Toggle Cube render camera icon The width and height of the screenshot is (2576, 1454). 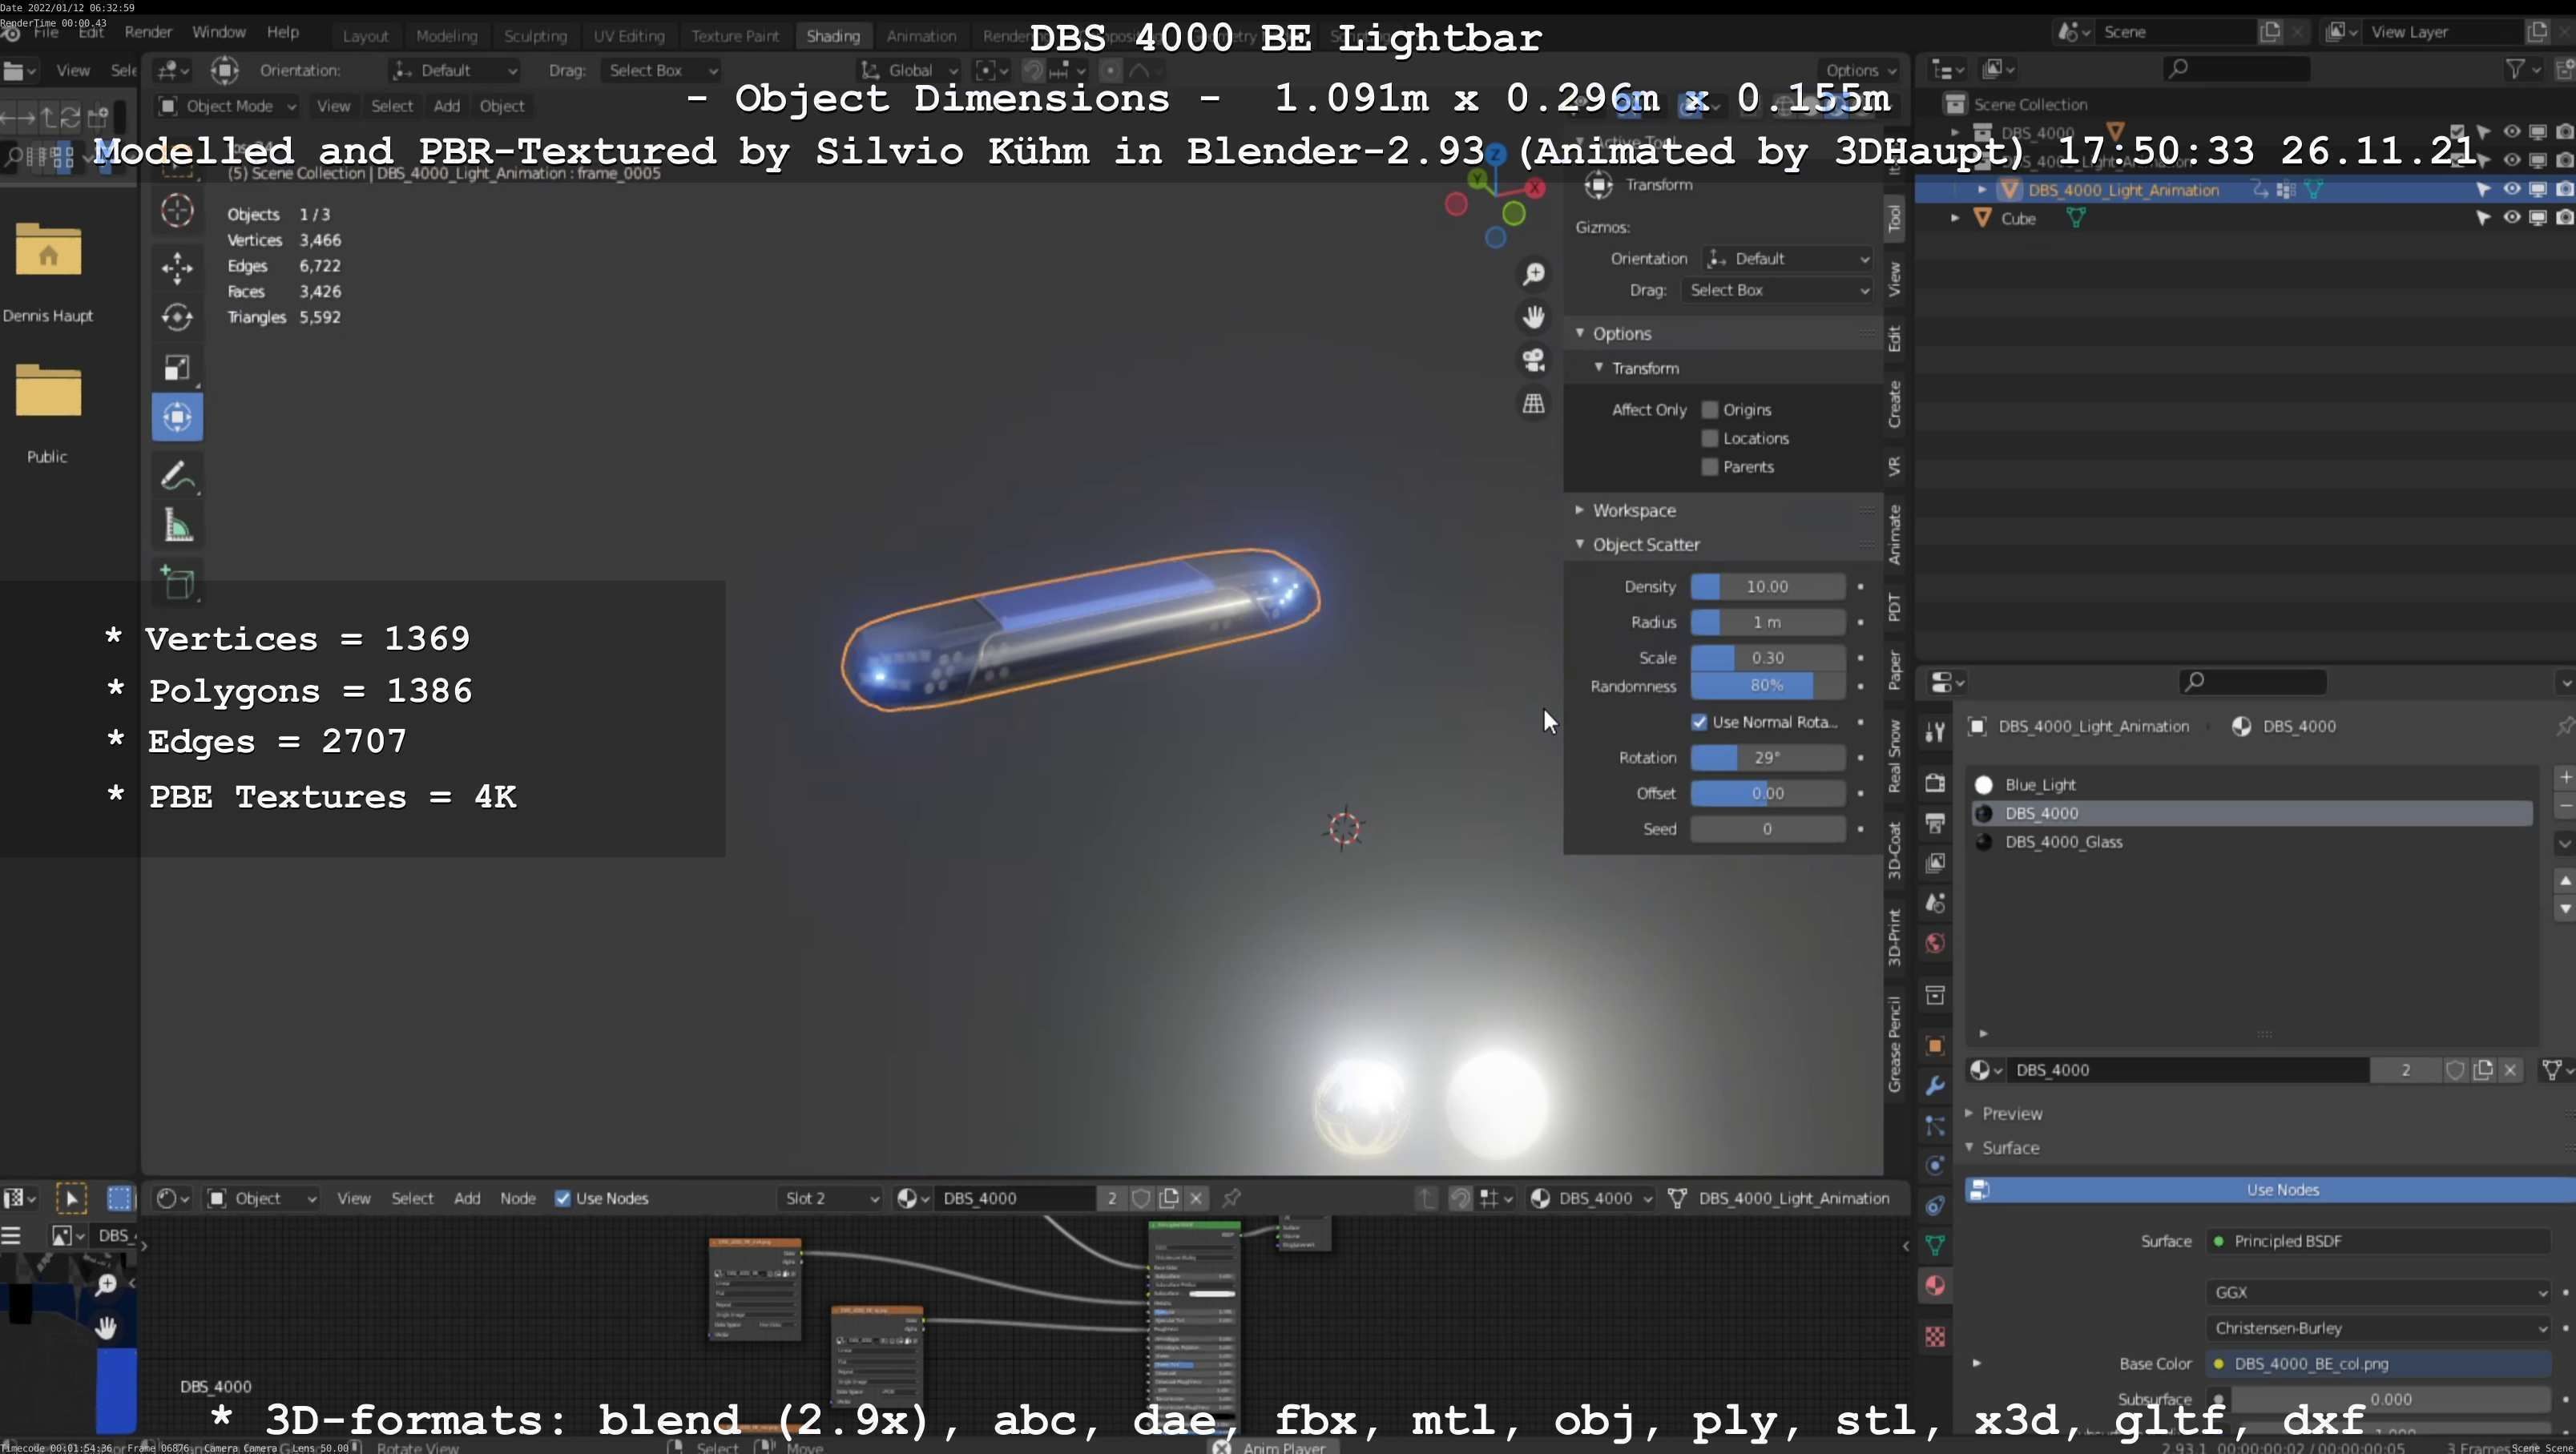tap(2564, 217)
